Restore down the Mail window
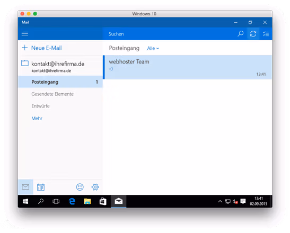Screen dimensions: 290x233 250,22
